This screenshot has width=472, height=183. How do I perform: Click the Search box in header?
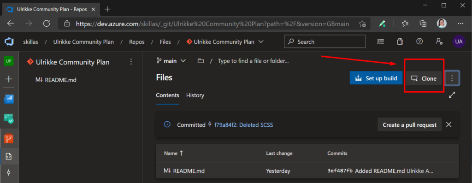325,41
